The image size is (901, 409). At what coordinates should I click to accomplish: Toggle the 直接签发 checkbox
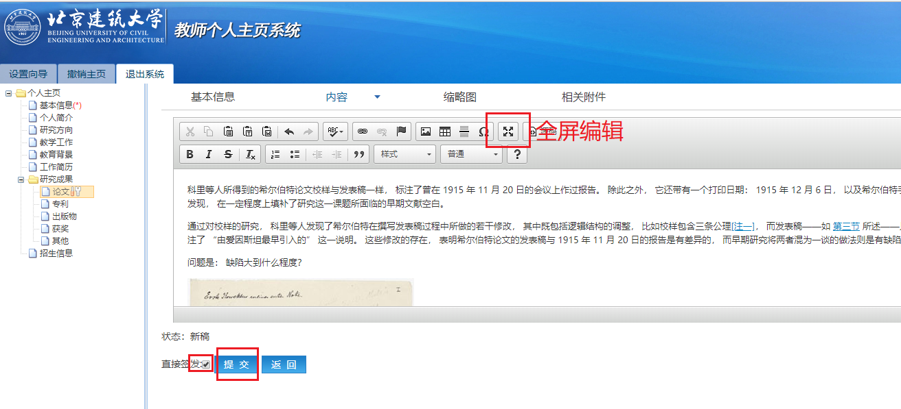(x=205, y=364)
